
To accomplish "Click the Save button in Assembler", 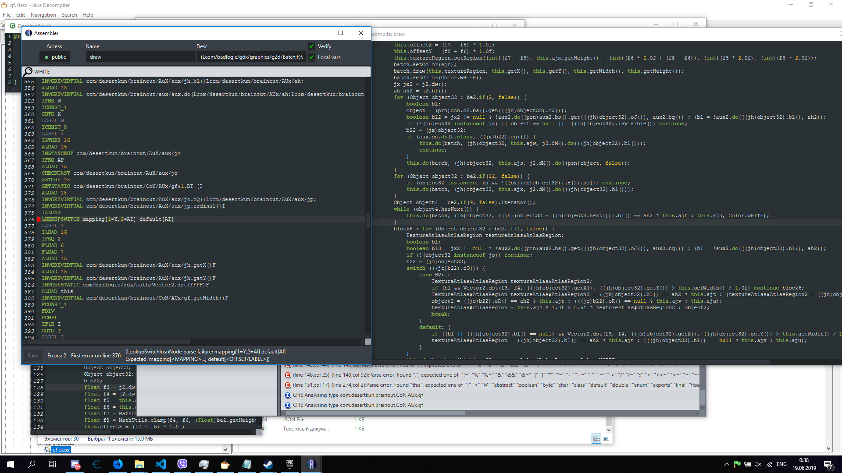I will coord(33,356).
